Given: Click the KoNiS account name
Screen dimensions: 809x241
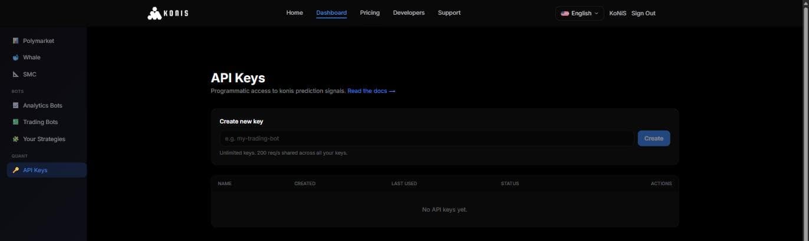Looking at the screenshot, I should click(x=618, y=13).
